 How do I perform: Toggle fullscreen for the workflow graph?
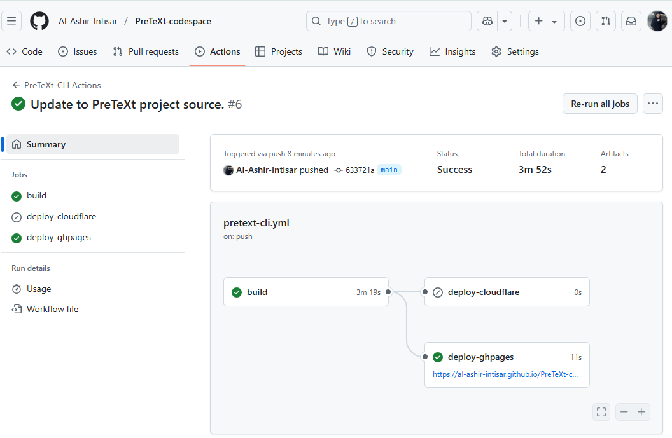[x=601, y=412]
